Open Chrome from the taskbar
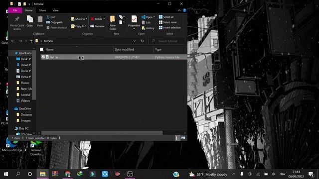 click(x=68, y=174)
